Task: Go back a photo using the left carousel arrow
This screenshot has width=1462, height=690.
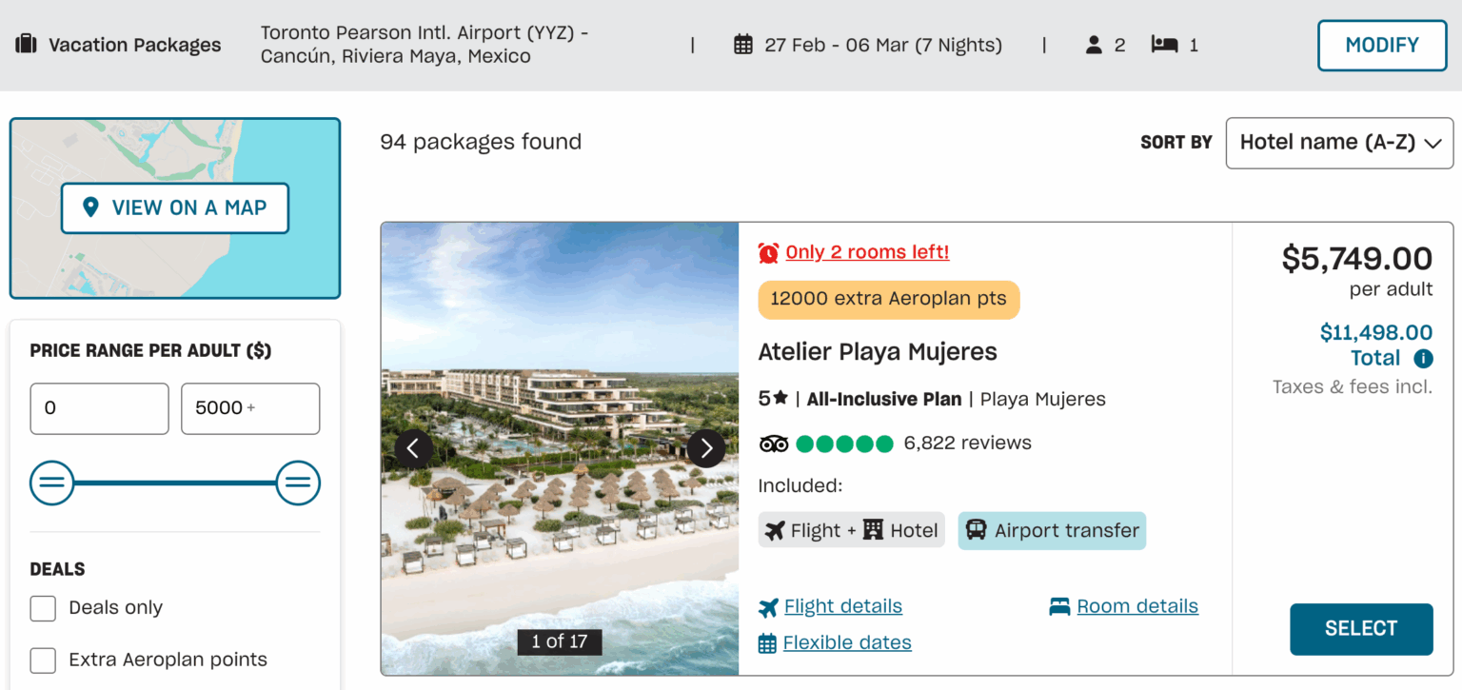Action: pos(413,447)
